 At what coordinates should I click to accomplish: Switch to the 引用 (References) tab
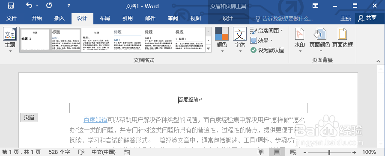click(x=128, y=18)
